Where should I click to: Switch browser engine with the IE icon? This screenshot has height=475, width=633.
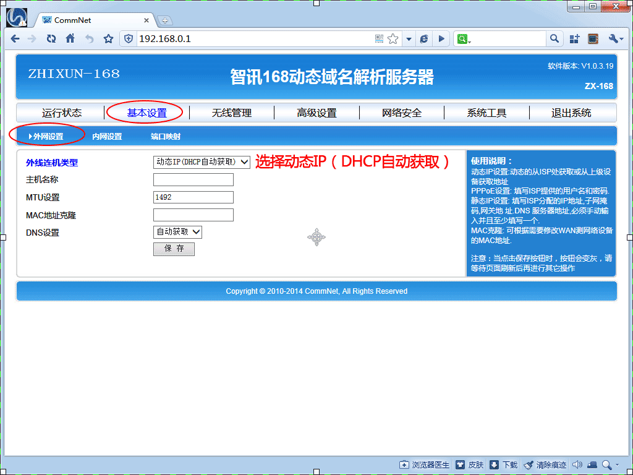pos(424,39)
